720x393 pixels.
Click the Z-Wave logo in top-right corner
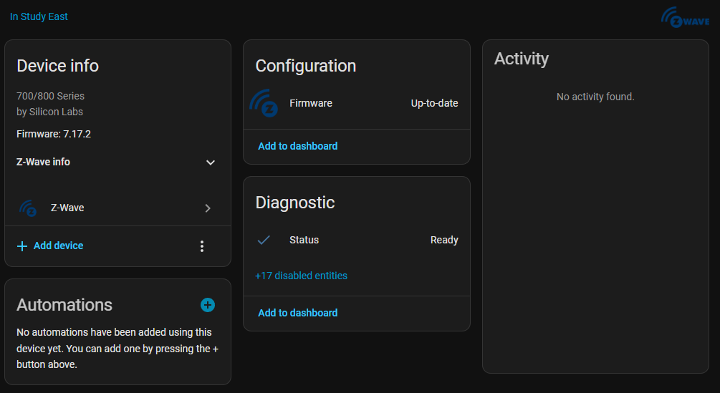click(685, 18)
